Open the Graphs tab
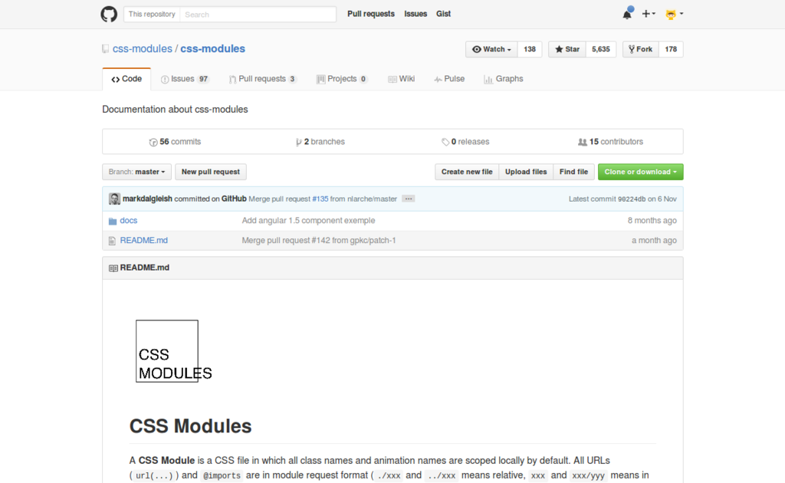This screenshot has height=483, width=785. tap(504, 79)
